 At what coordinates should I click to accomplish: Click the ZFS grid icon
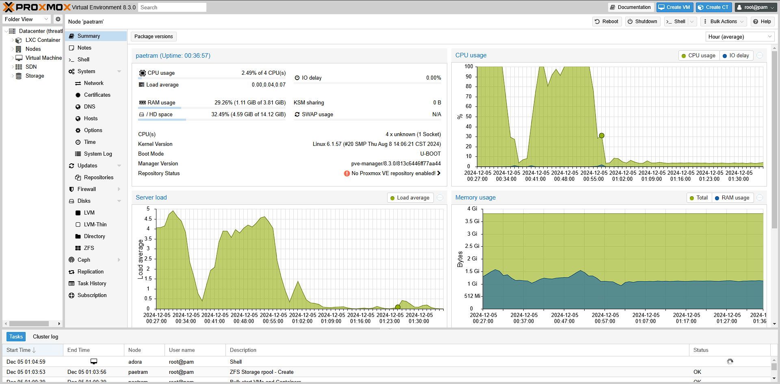[78, 248]
